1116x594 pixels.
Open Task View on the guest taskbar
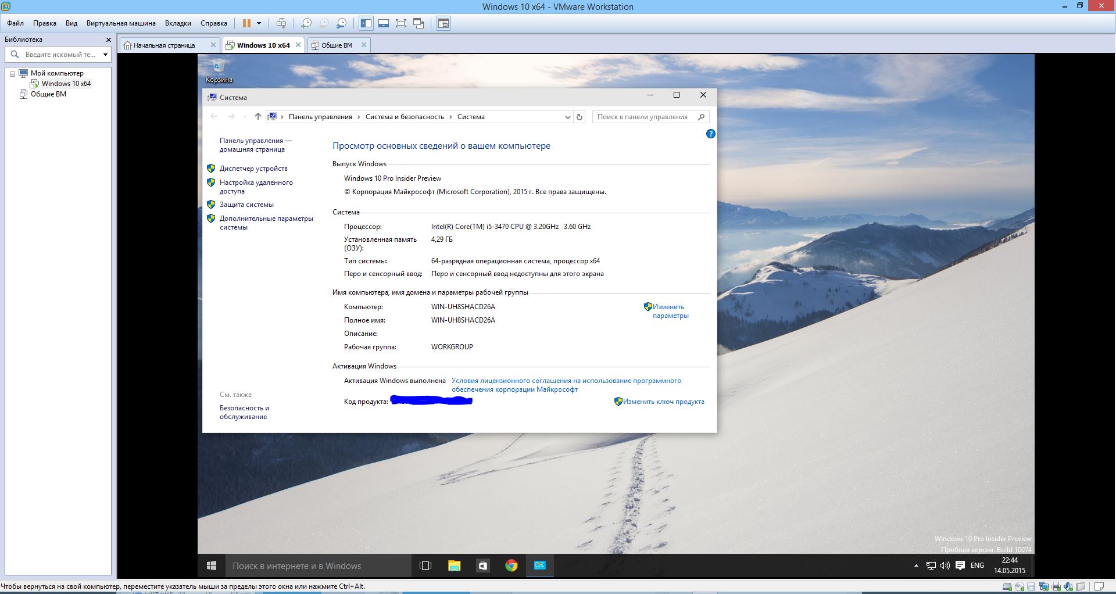coord(425,566)
